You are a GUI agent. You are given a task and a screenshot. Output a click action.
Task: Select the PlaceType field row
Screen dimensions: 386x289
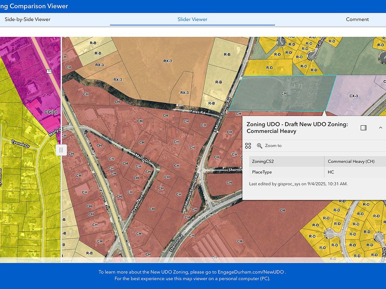pyautogui.click(x=286, y=172)
